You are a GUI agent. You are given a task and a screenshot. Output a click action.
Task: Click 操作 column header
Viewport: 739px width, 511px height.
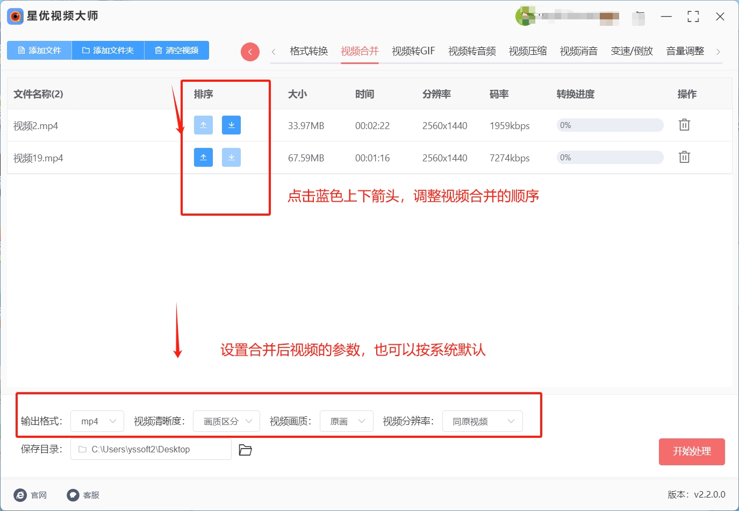click(687, 94)
